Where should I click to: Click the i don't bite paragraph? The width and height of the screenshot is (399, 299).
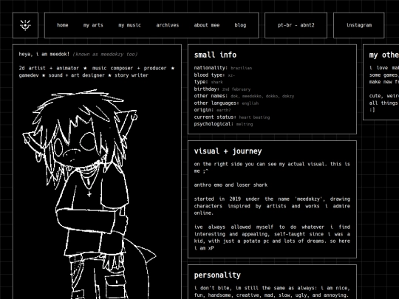pos(272,292)
